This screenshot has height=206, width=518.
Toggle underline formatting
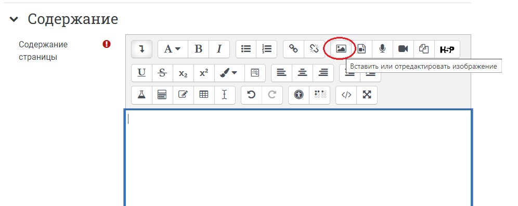click(x=142, y=73)
